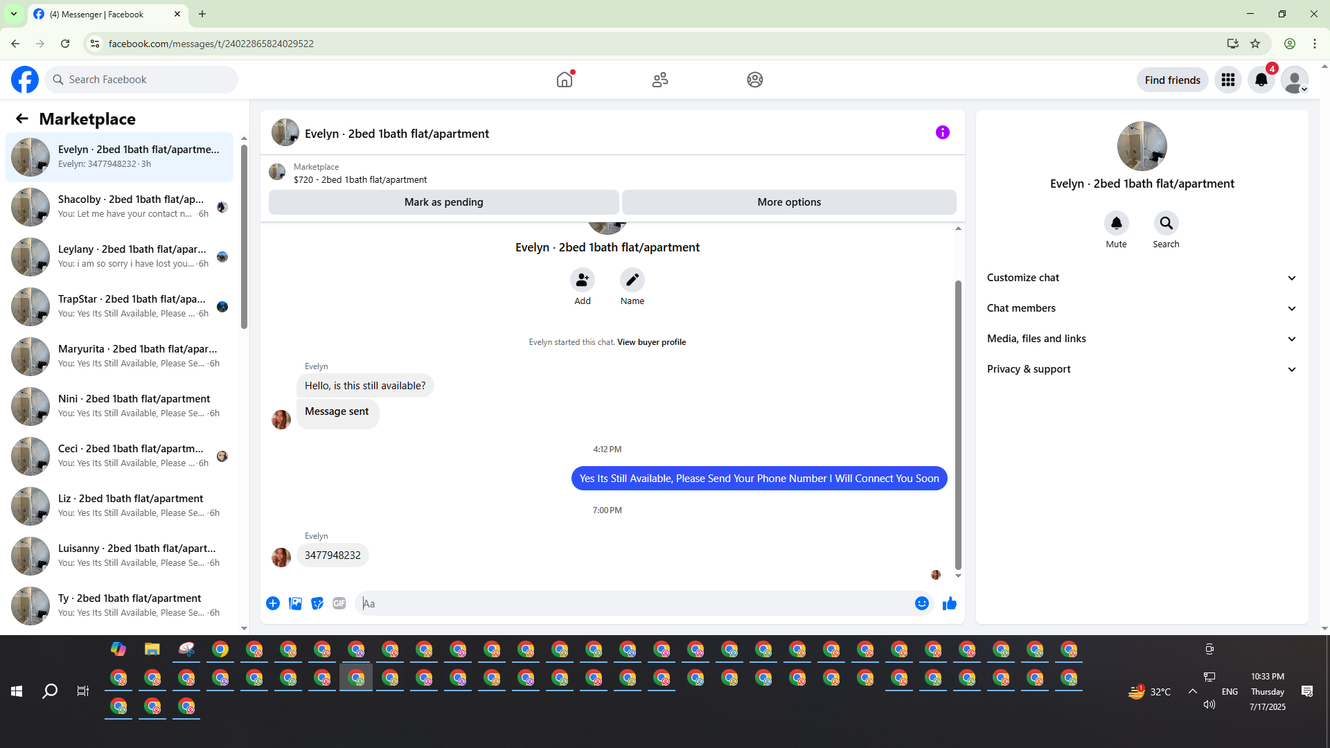
Task: Expand the Privacy & support section
Action: point(1142,369)
